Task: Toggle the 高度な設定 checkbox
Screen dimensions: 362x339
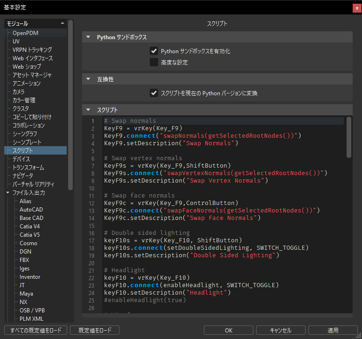Action: pos(154,62)
